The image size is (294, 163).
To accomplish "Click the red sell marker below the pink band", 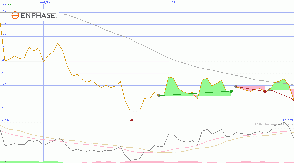I will point(265,92).
